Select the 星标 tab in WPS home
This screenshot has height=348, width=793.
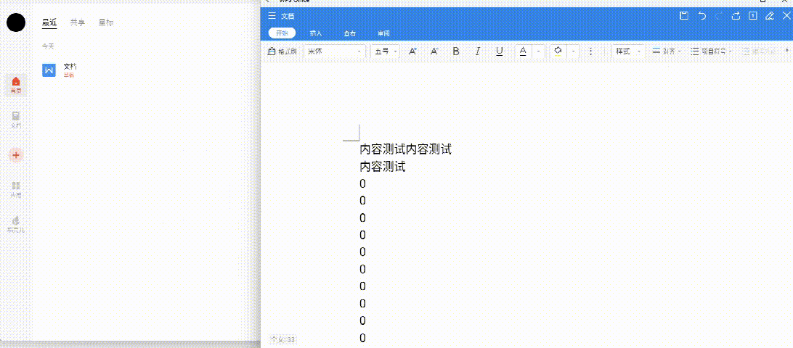point(106,22)
